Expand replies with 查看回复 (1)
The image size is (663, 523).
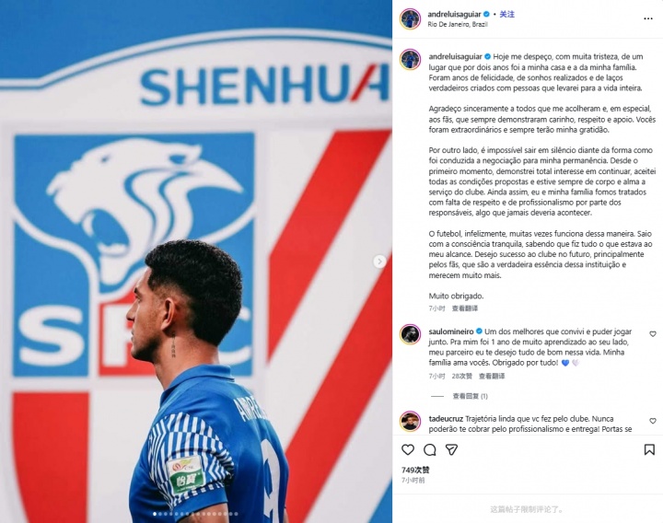click(470, 396)
